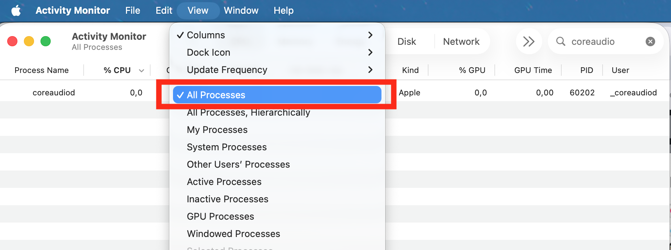Choose My Processes filter

(277, 130)
